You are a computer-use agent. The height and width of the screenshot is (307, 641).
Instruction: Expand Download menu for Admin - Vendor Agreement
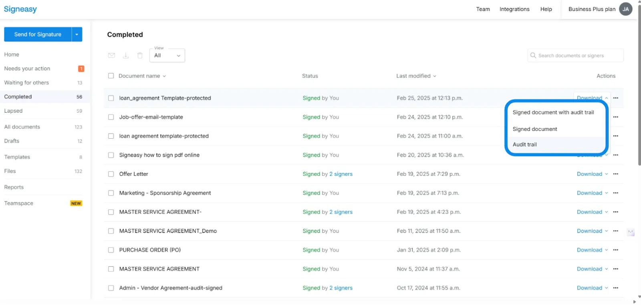click(593, 288)
